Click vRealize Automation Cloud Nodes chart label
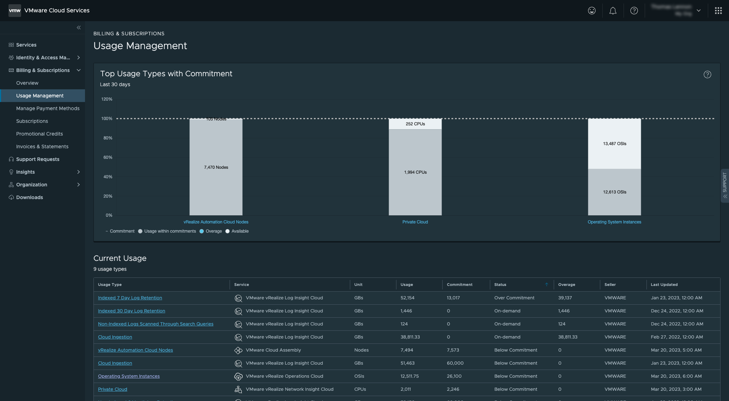Image resolution: width=729 pixels, height=401 pixels. tap(216, 222)
